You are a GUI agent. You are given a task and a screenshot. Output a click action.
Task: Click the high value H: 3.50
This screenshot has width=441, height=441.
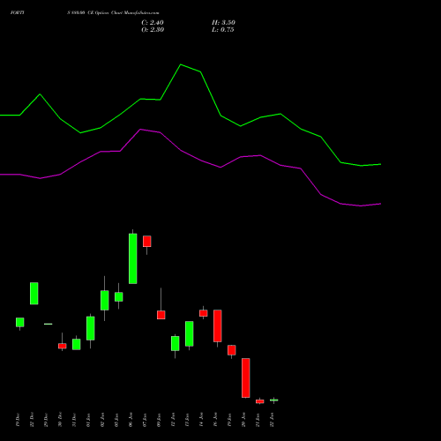point(223,23)
